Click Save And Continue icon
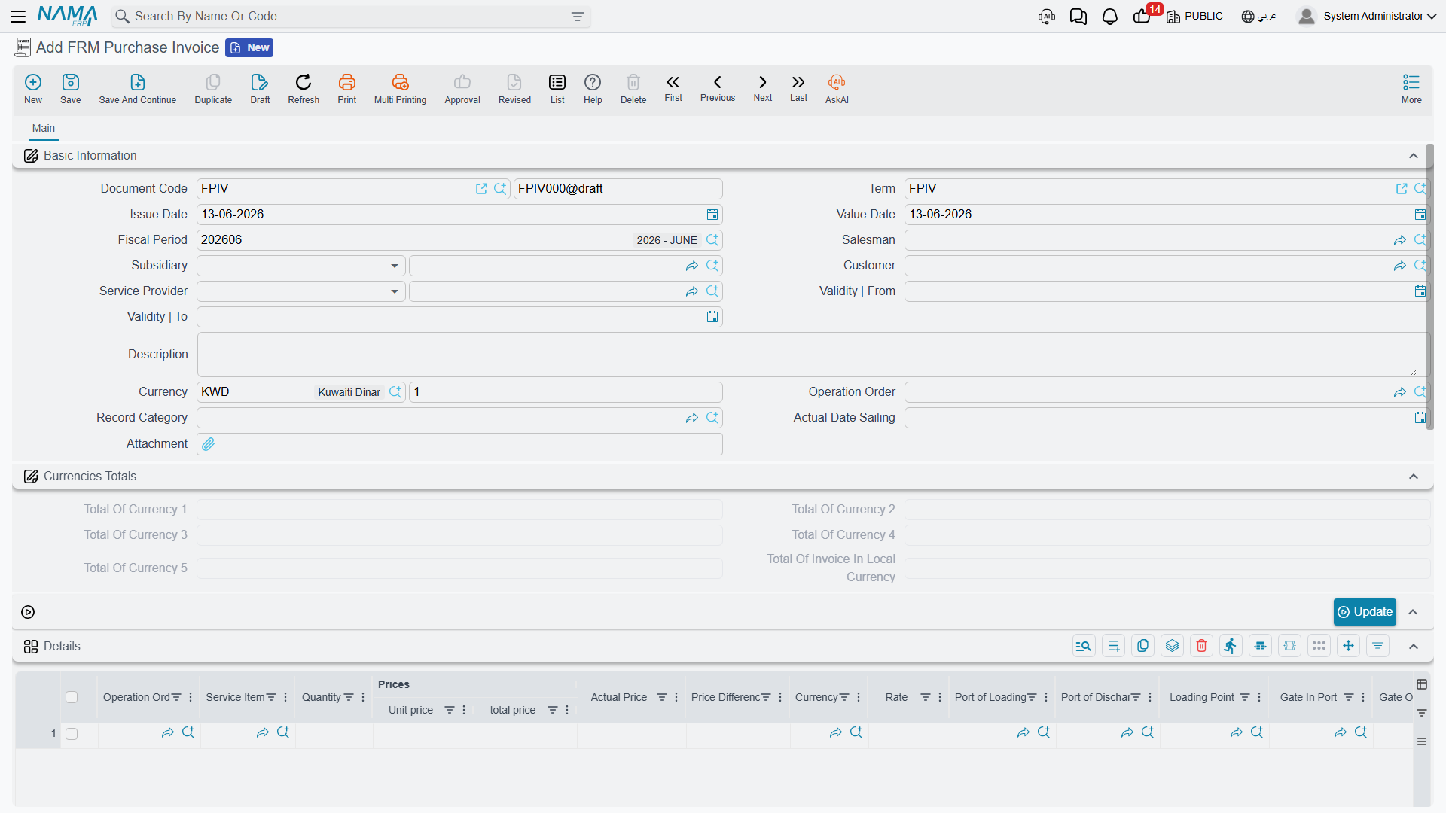 (x=138, y=89)
